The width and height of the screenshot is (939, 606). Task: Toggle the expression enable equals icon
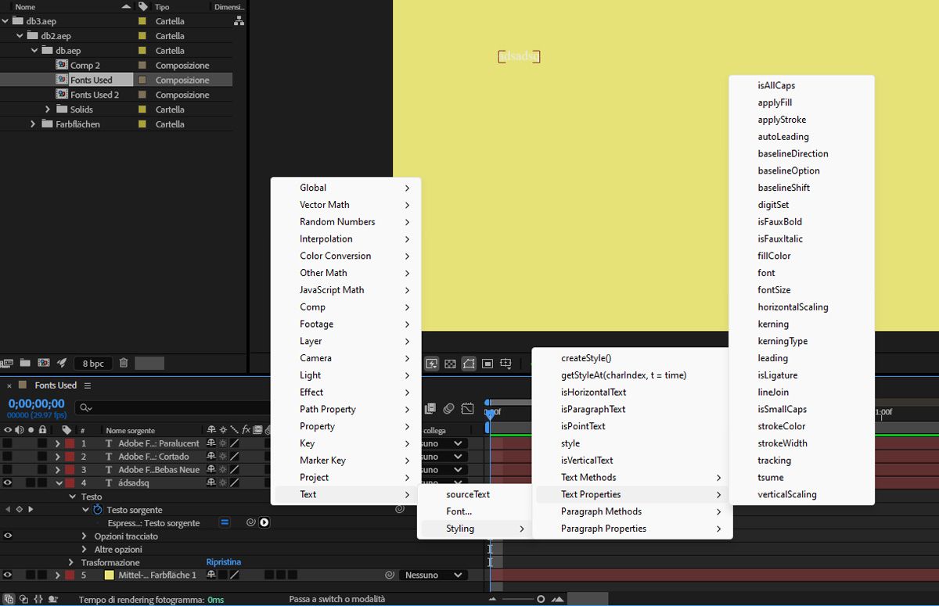(x=225, y=522)
